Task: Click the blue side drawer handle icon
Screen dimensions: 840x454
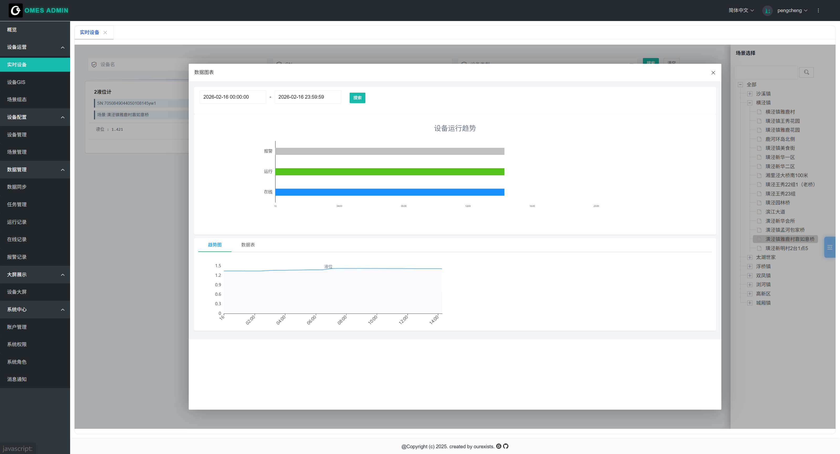Action: point(830,247)
